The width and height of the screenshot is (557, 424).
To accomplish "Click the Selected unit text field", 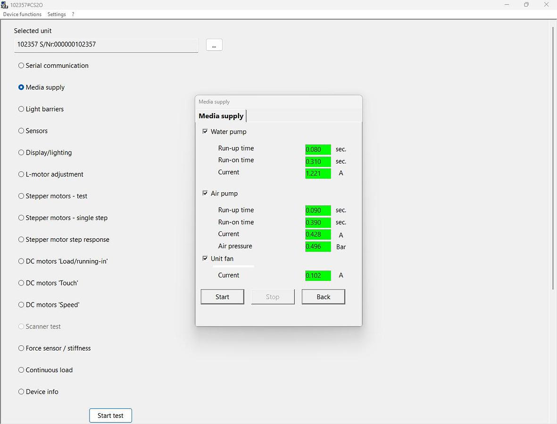I will (106, 45).
